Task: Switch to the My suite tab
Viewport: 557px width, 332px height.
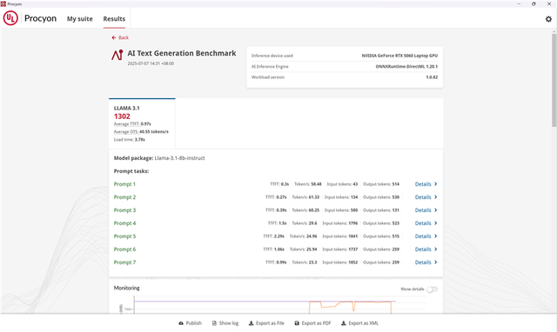Action: tap(79, 19)
